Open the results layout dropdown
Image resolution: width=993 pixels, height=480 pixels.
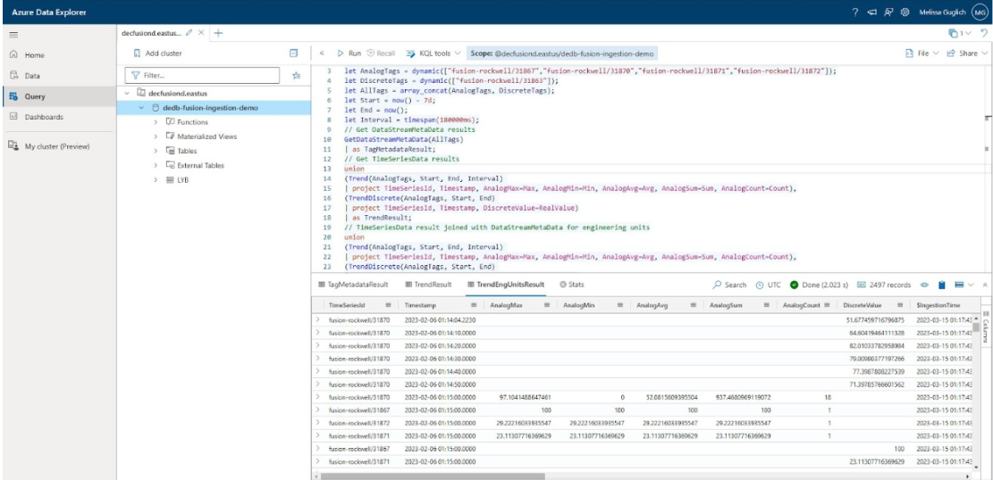(x=964, y=285)
